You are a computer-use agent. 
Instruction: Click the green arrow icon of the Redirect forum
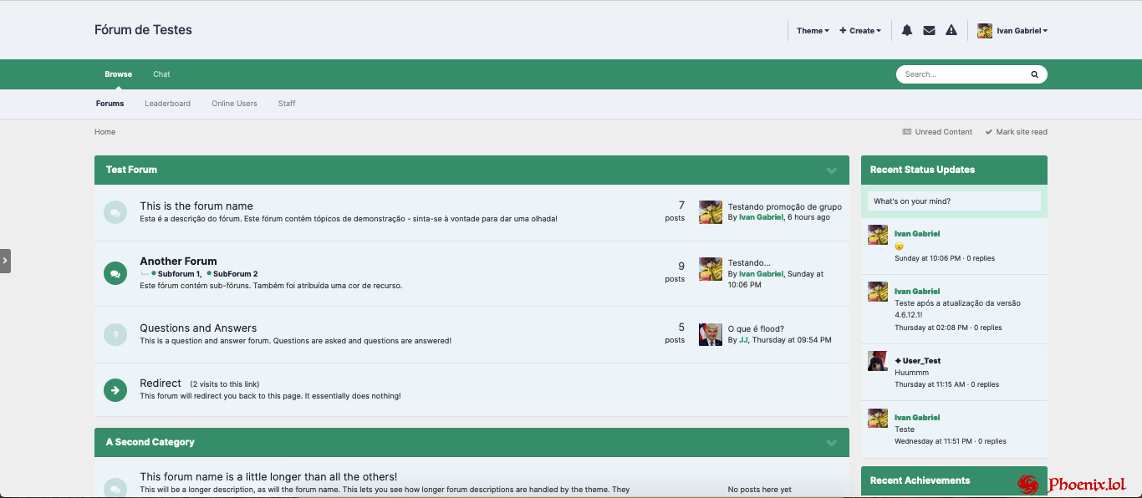tap(115, 389)
